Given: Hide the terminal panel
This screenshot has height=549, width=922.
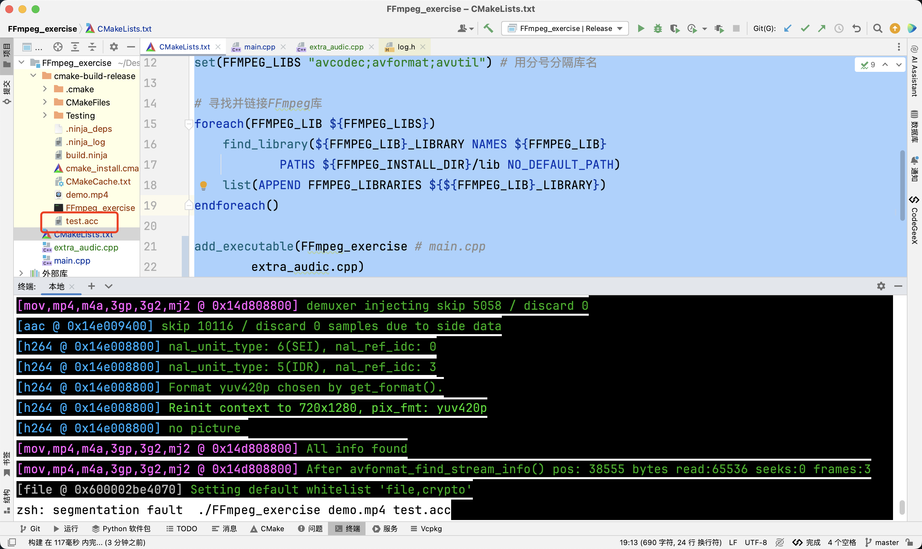Looking at the screenshot, I should [898, 286].
